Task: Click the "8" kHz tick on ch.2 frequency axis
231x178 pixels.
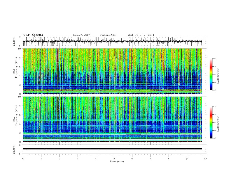Action: [20, 106]
